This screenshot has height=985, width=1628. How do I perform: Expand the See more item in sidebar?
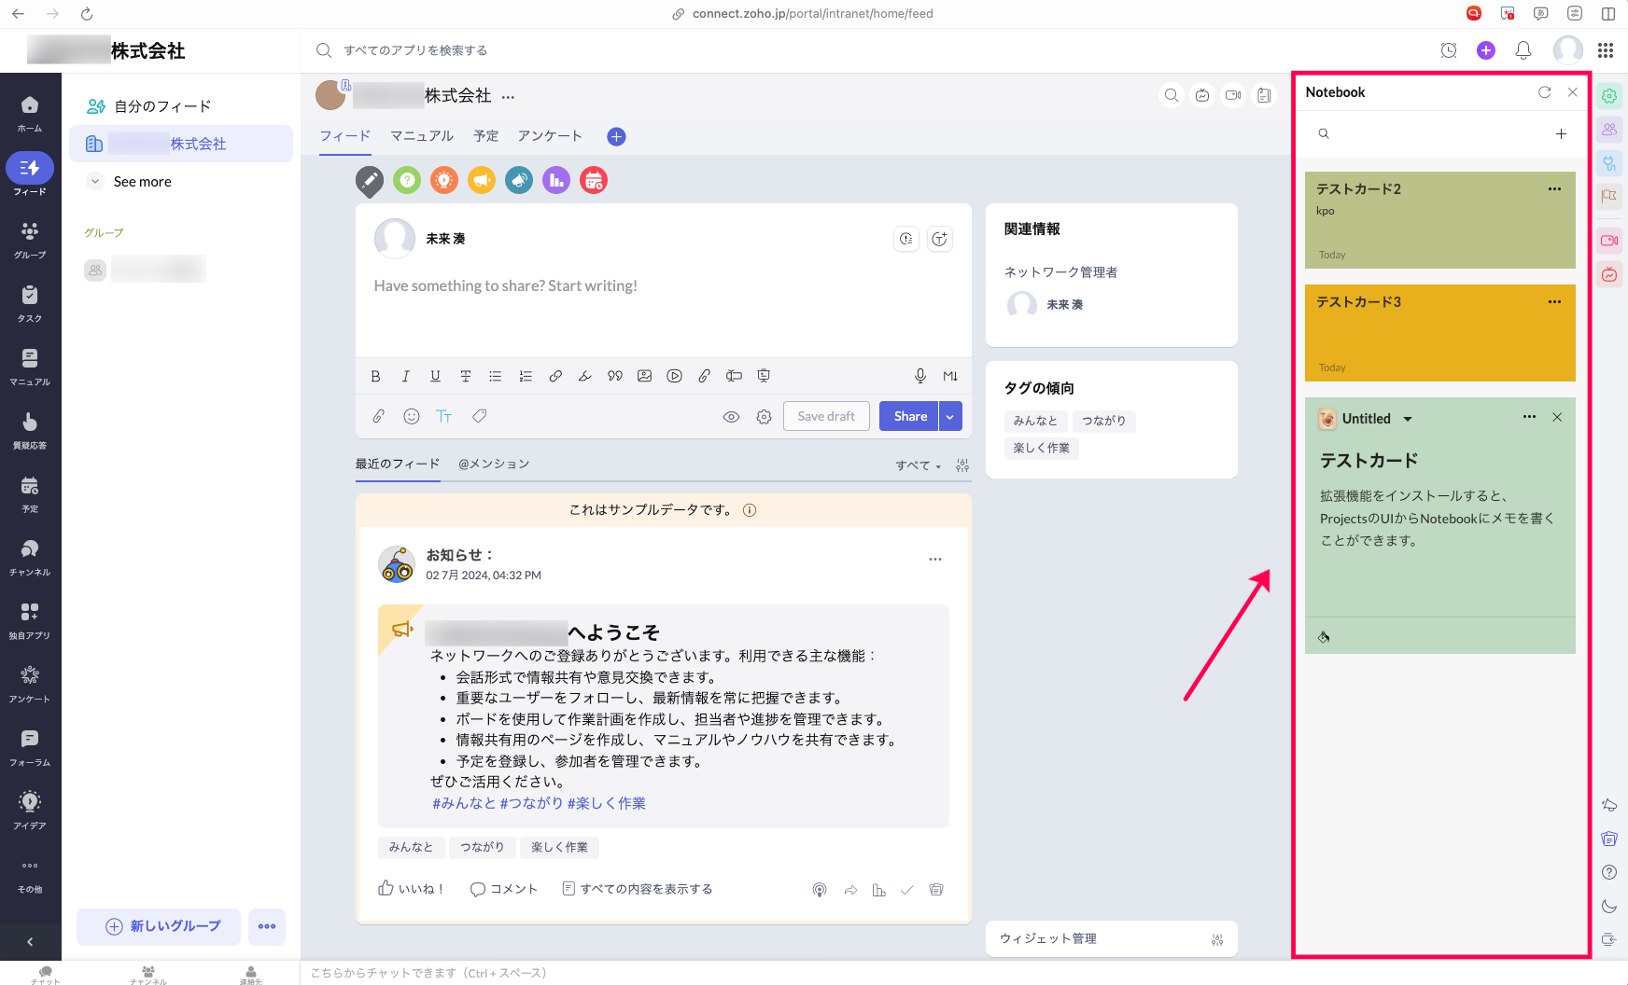[142, 182]
